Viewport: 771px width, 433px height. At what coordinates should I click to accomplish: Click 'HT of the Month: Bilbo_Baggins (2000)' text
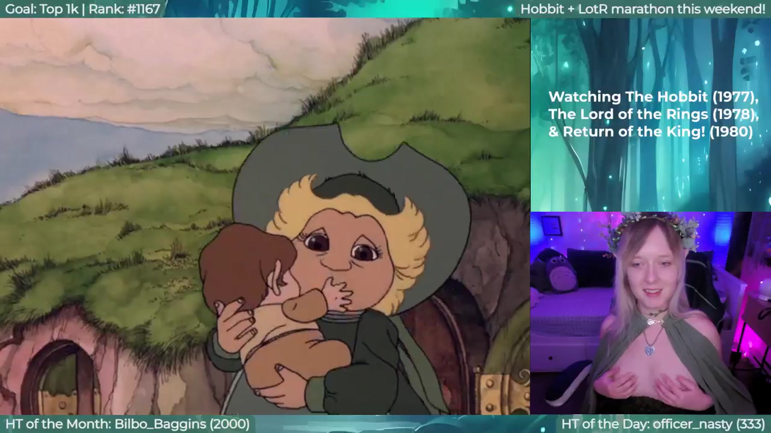coord(127,424)
